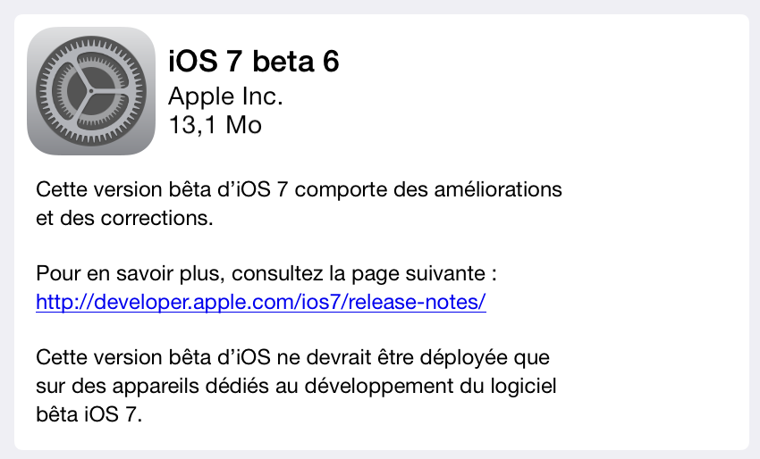Viewport: 760px width, 459px height.
Task: Click the final line 'bêta iOS 7.'
Action: click(x=89, y=414)
